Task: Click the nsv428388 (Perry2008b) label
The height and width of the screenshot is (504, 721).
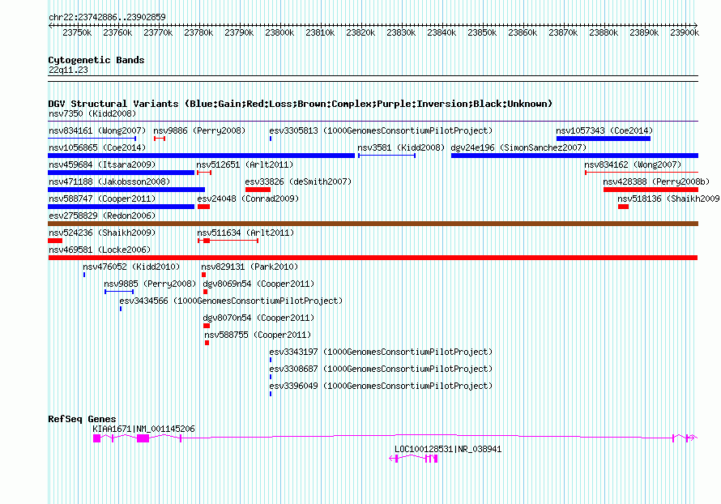Action: point(657,182)
